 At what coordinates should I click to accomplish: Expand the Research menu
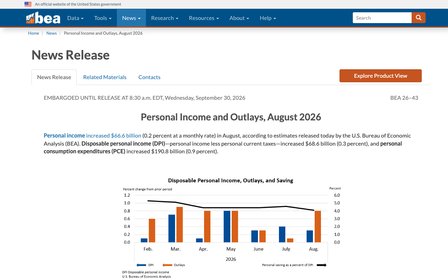[165, 18]
